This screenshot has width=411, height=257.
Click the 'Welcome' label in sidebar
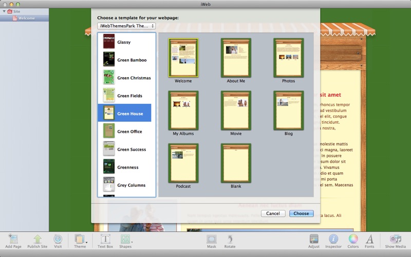point(27,18)
